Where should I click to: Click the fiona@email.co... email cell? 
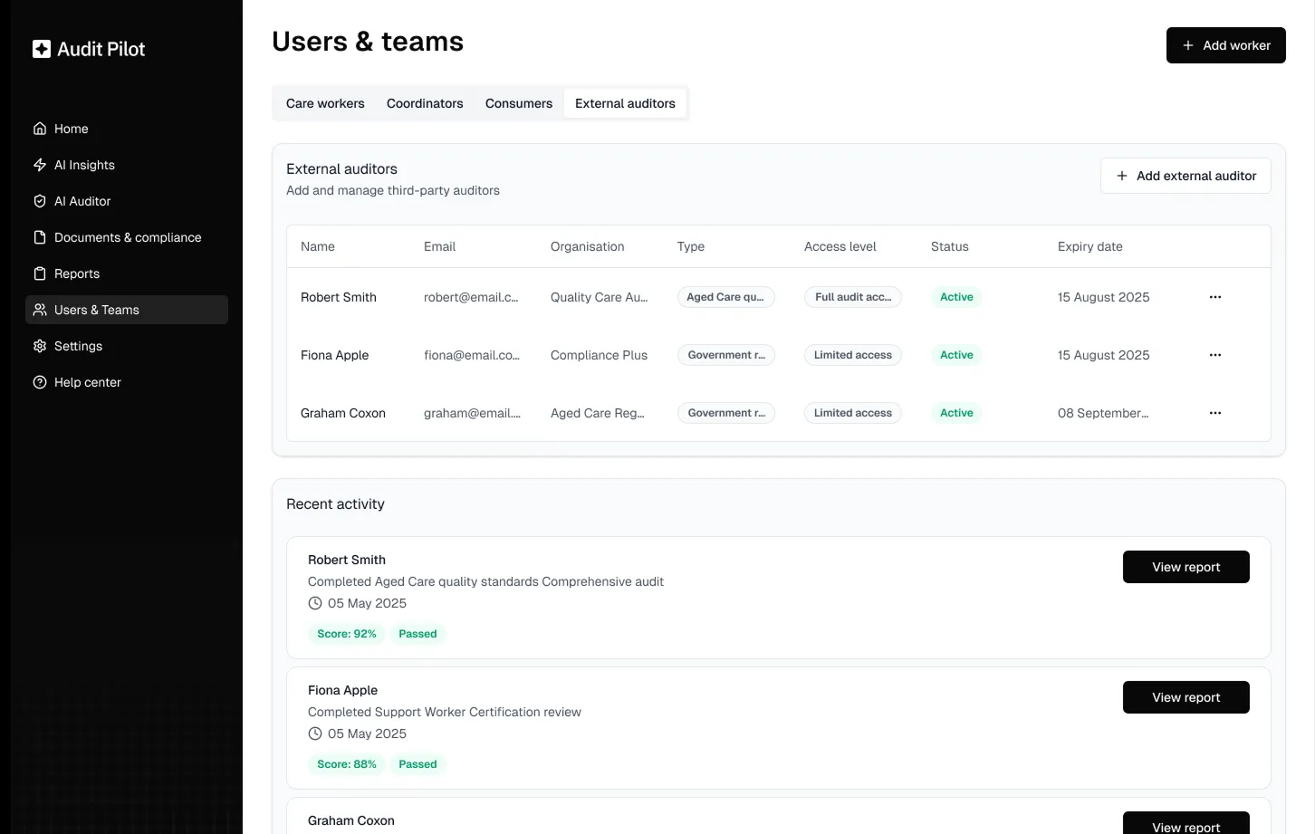click(472, 355)
